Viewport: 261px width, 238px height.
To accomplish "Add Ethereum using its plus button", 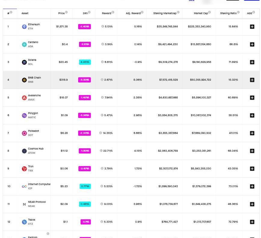I will (252, 26).
